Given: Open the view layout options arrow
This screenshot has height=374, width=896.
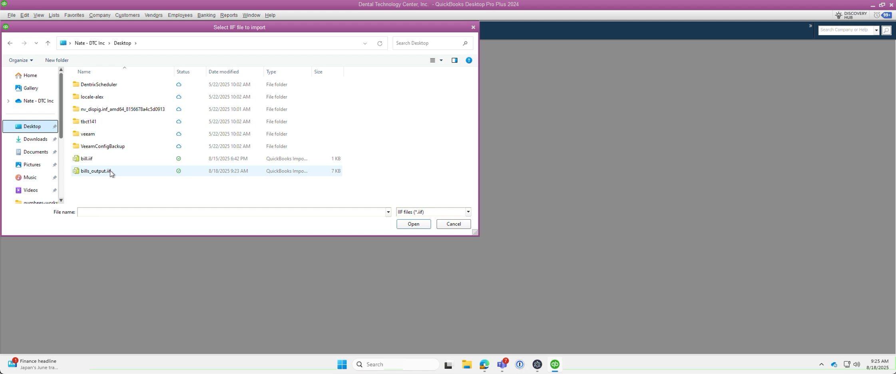Looking at the screenshot, I should [441, 60].
